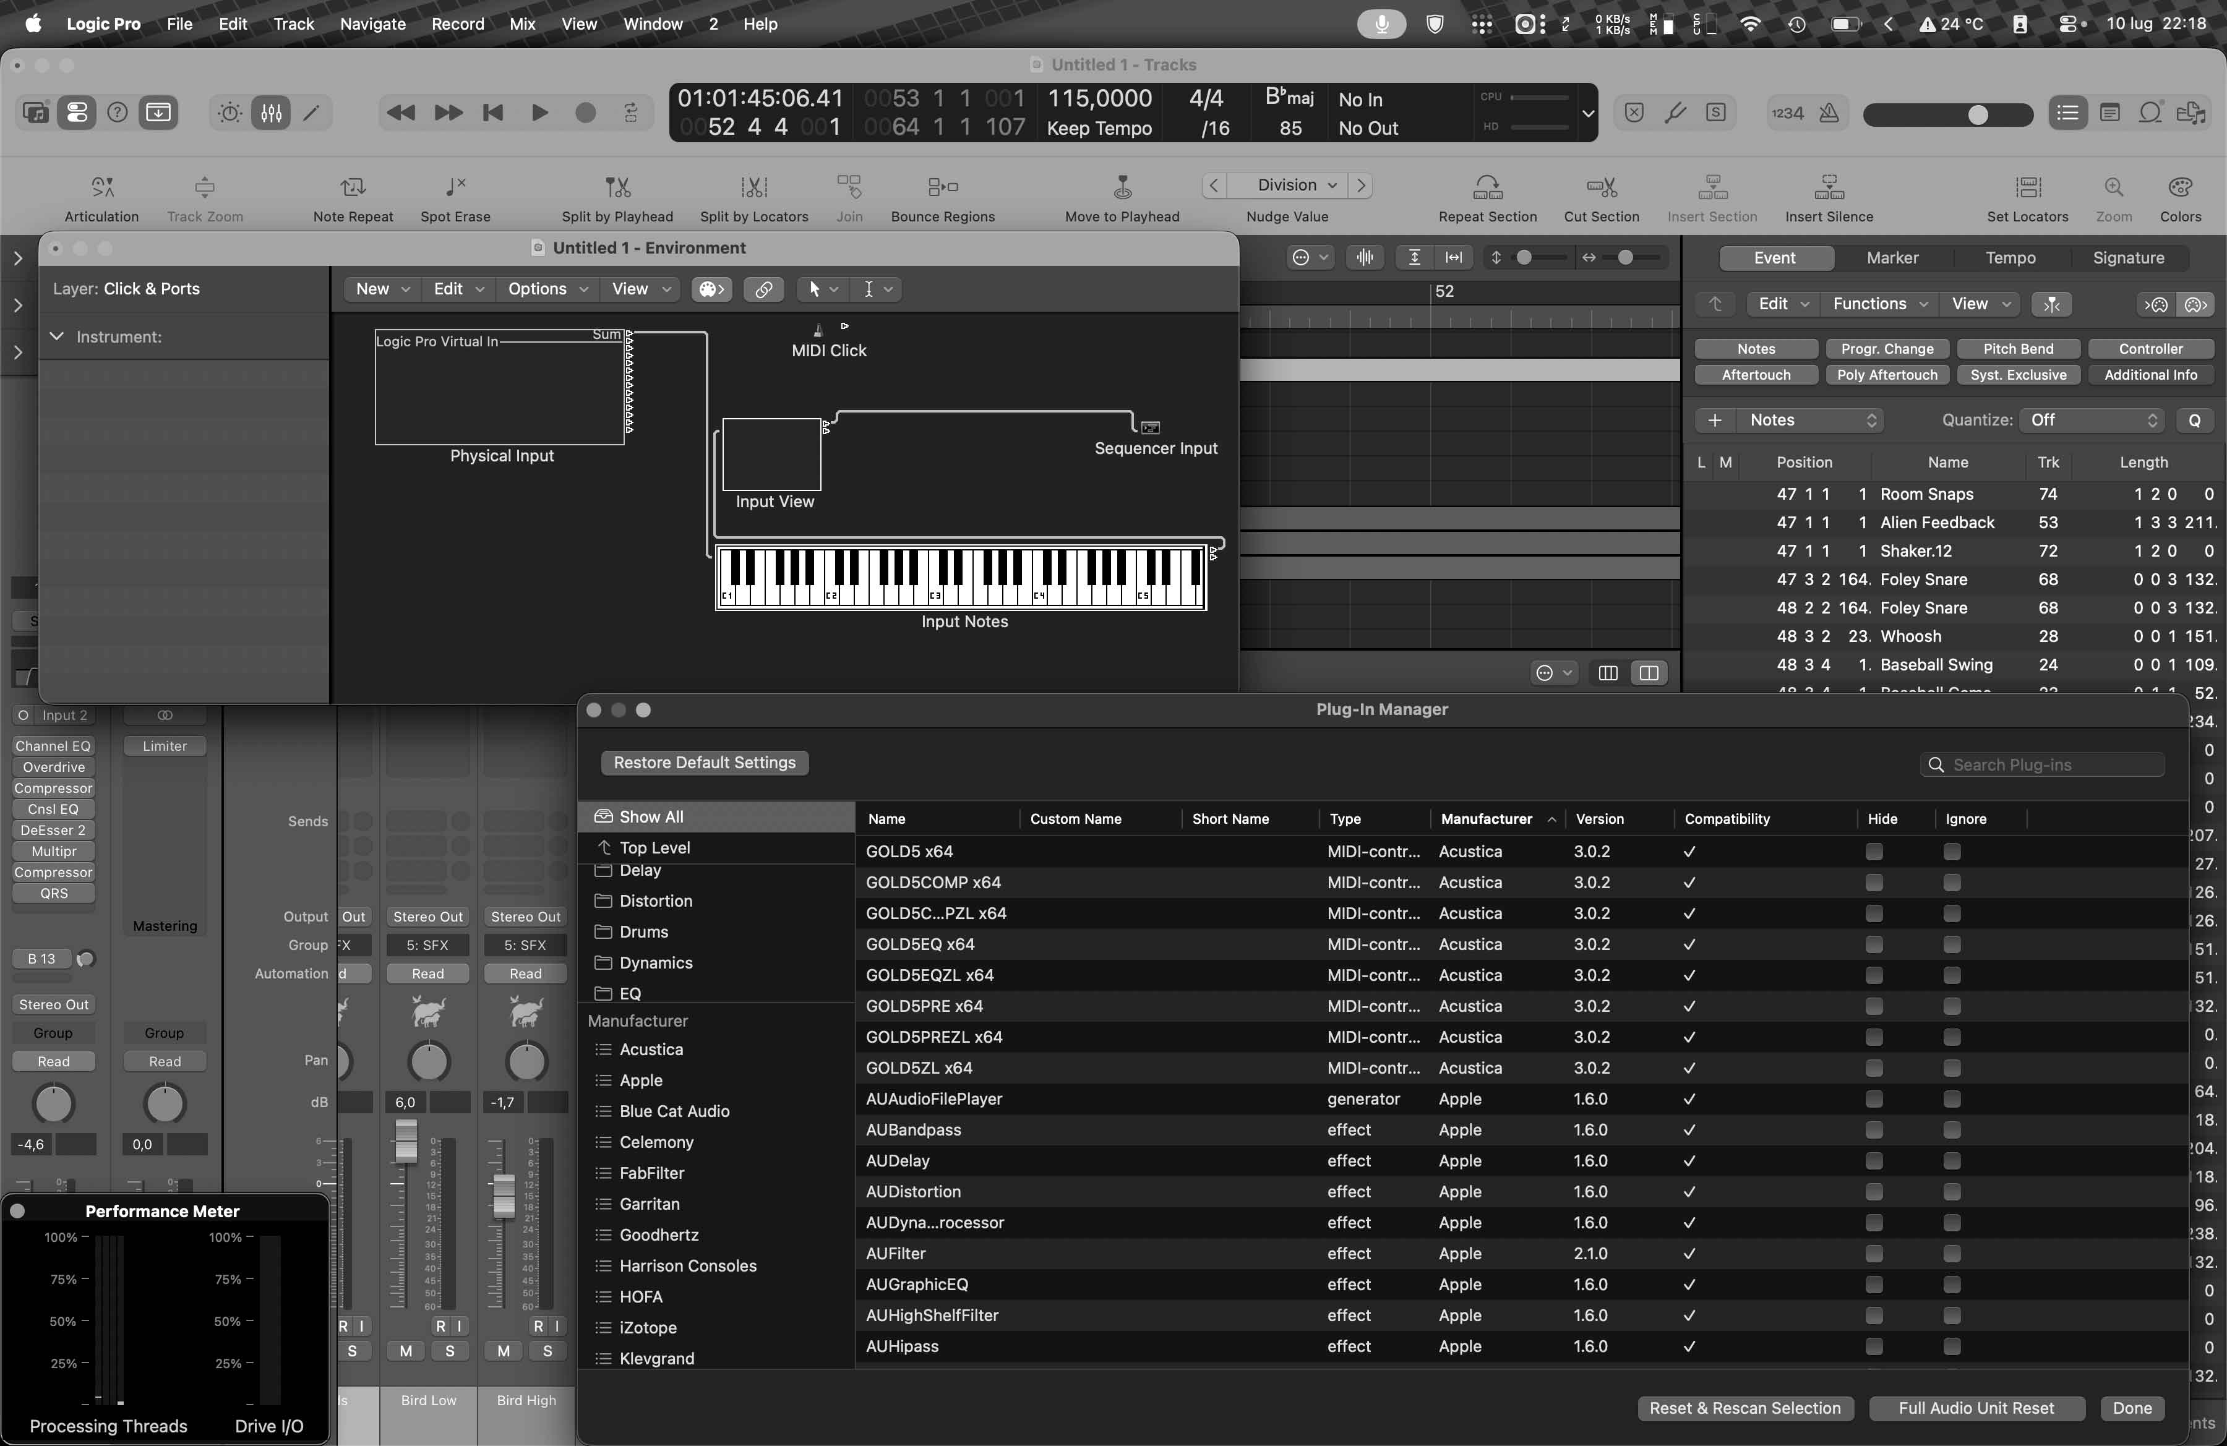The image size is (2227, 1446).
Task: Click the Set Locators icon
Action: (2028, 187)
